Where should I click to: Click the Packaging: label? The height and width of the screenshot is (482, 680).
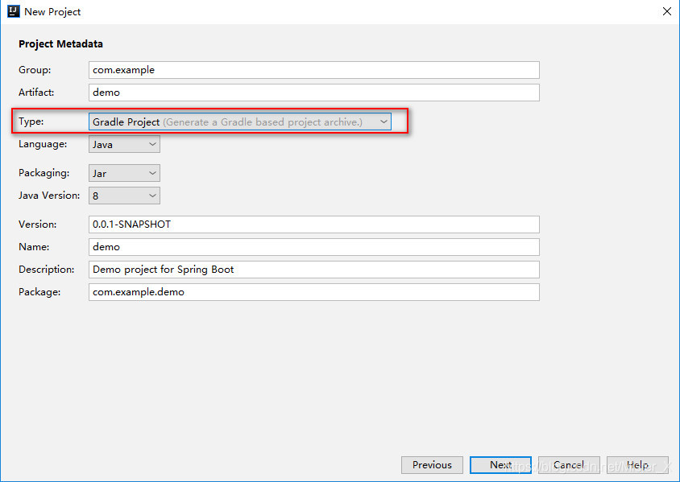click(x=44, y=173)
